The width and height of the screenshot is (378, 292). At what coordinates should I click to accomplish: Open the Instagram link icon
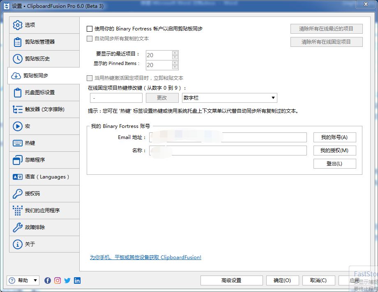coord(58,280)
